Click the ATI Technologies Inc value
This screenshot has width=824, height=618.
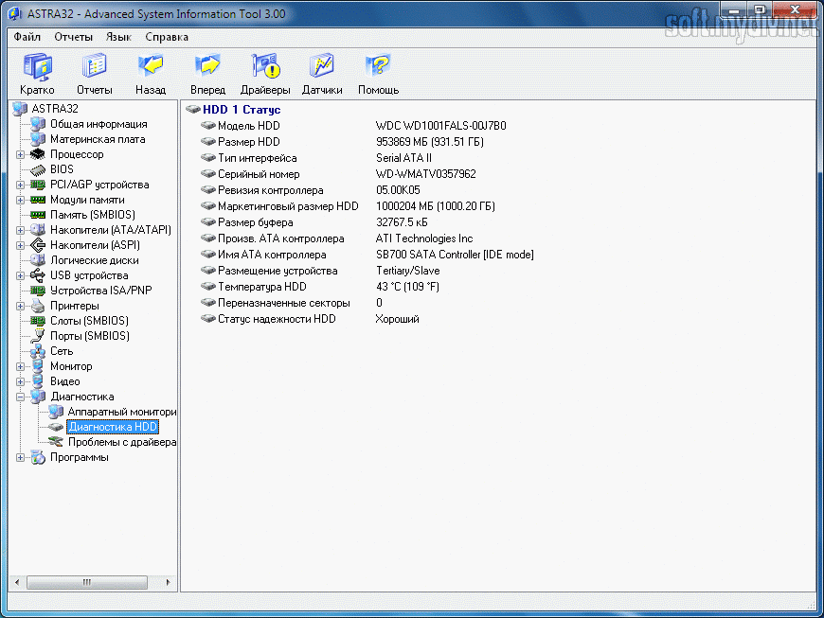pos(424,238)
